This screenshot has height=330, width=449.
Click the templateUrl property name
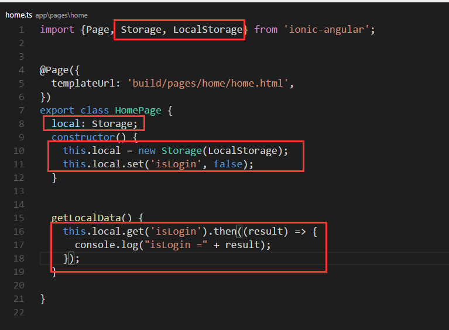click(83, 83)
